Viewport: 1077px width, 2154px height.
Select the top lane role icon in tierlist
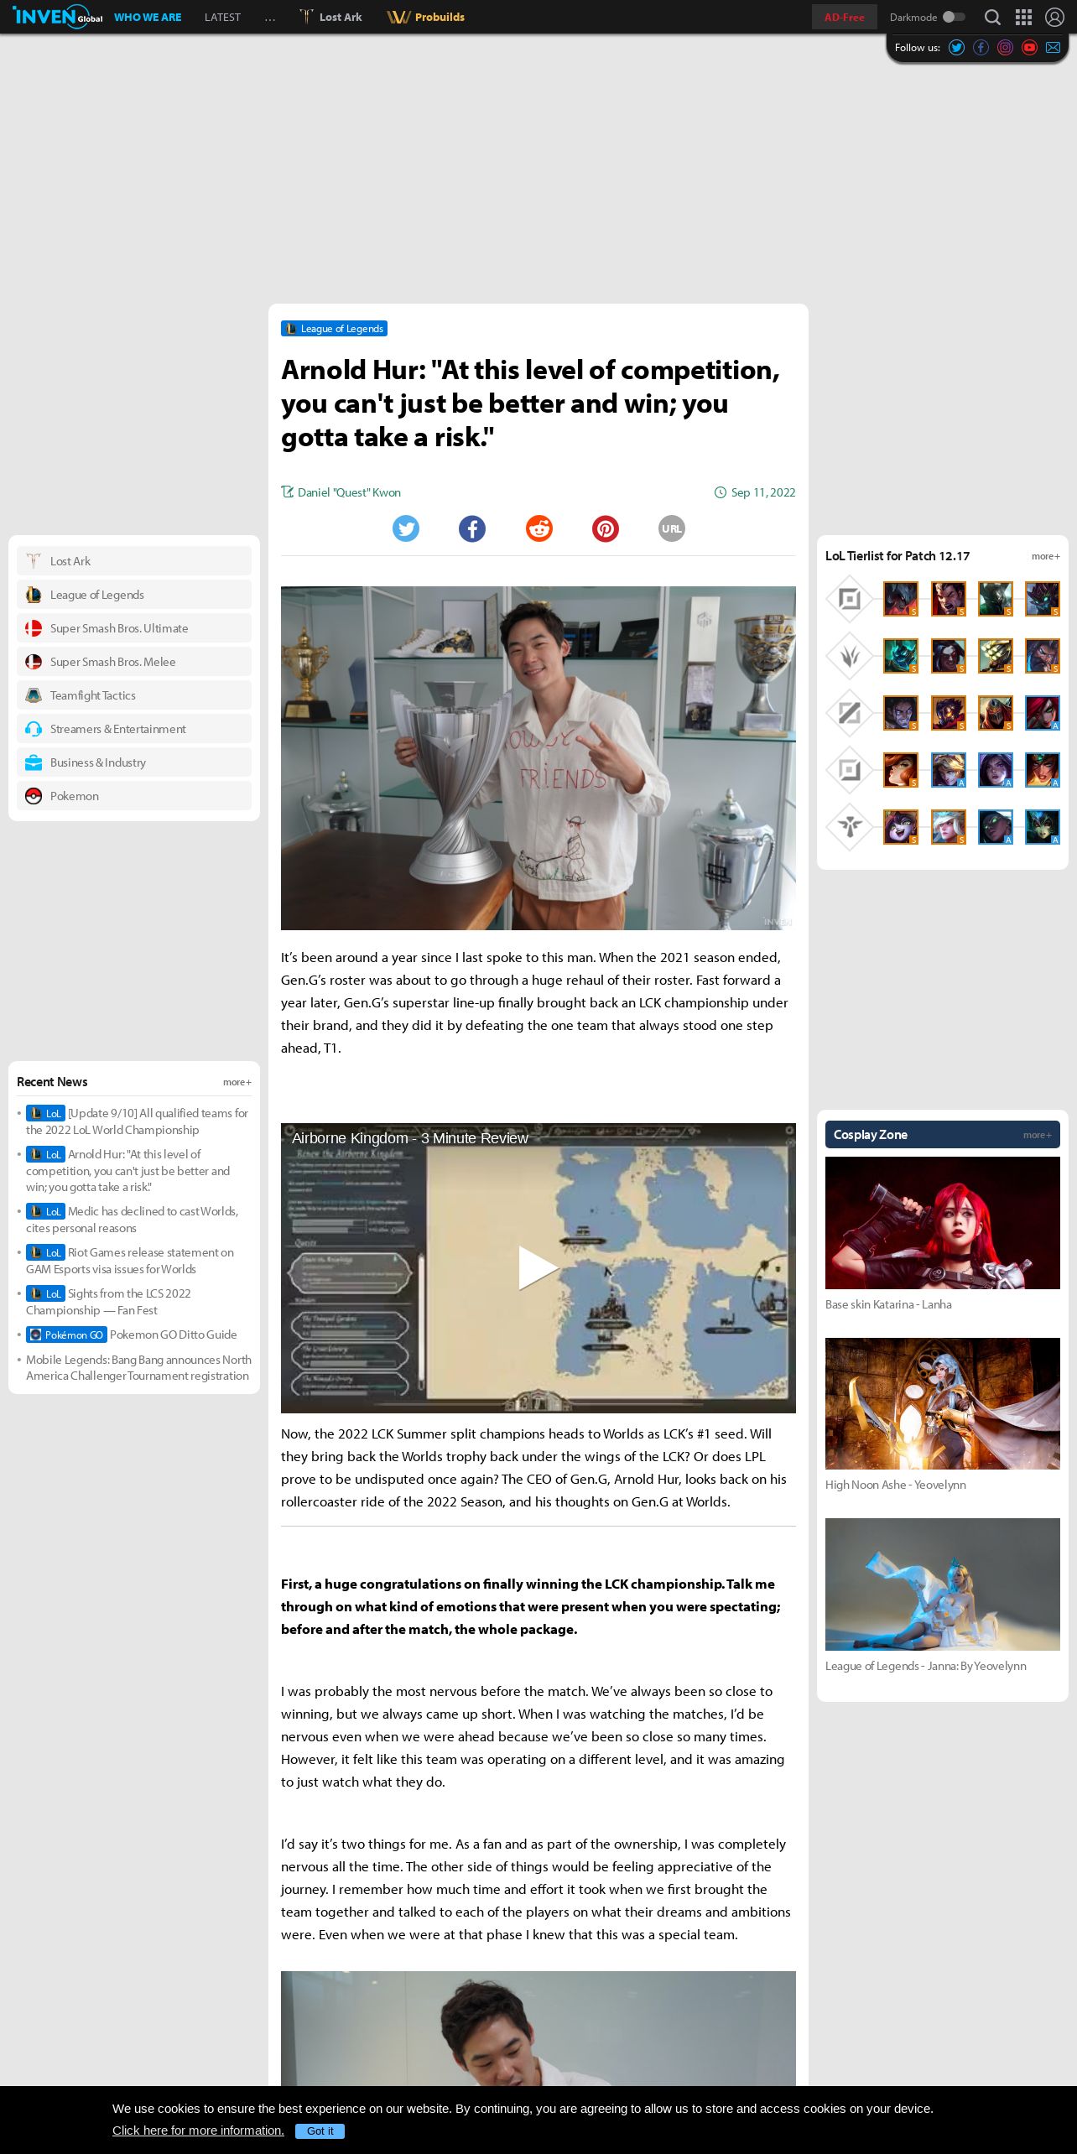(850, 599)
